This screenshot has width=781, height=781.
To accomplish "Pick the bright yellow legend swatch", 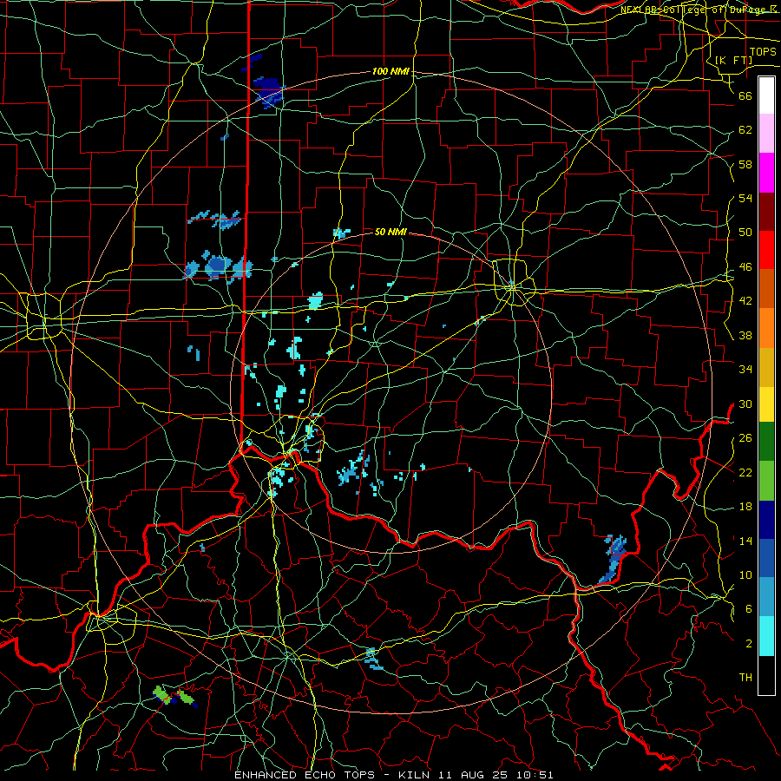I will click(766, 404).
